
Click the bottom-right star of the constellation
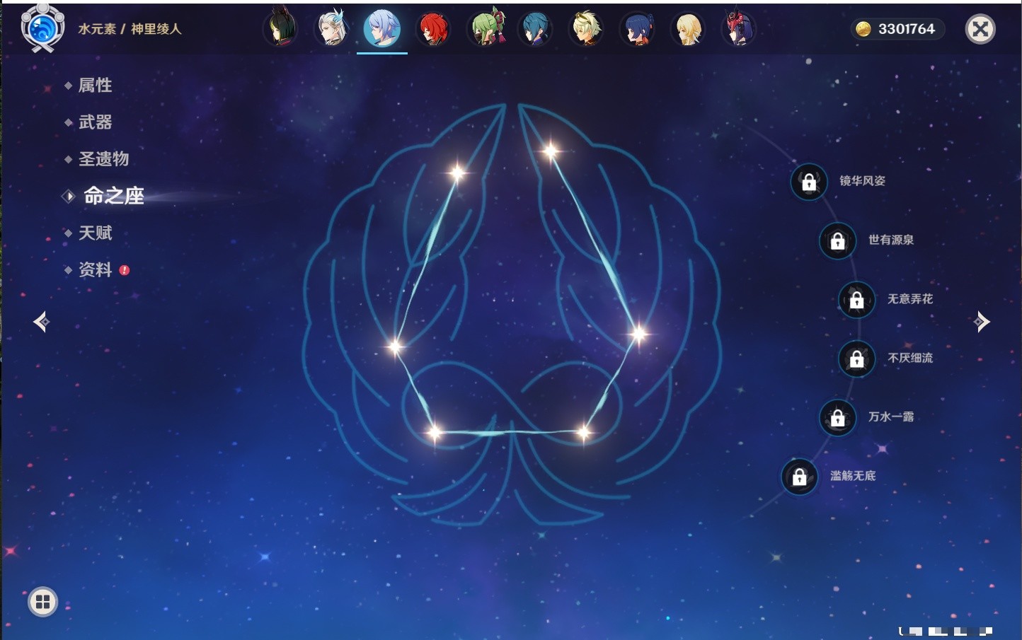pos(584,431)
